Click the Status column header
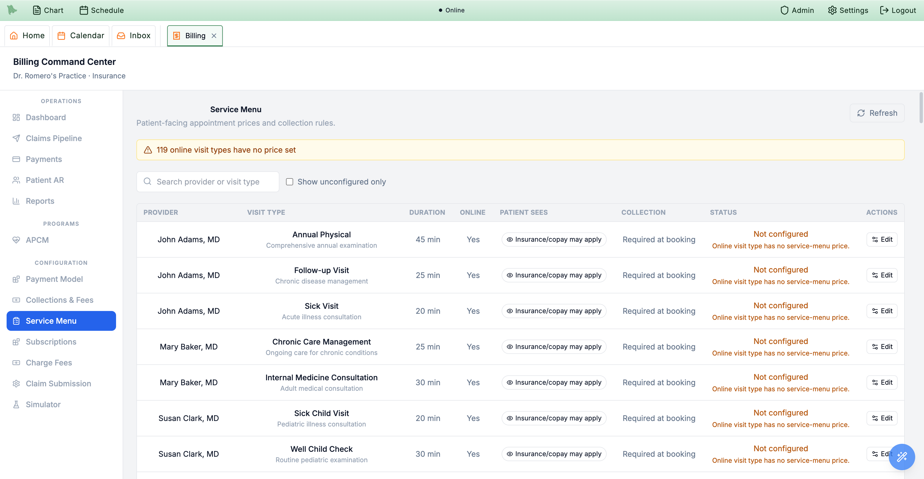This screenshot has width=924, height=479. [723, 212]
